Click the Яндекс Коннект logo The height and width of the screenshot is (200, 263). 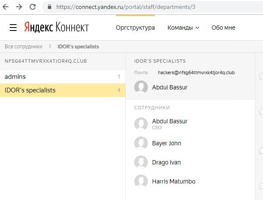(x=56, y=27)
